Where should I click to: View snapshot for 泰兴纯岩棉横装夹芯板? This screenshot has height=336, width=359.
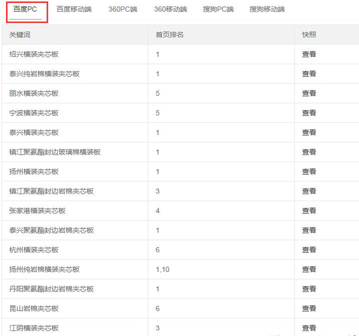309,74
